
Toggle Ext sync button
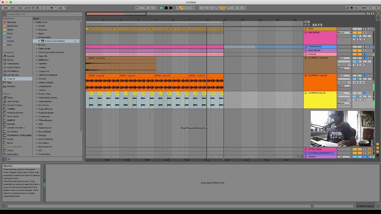13,8
